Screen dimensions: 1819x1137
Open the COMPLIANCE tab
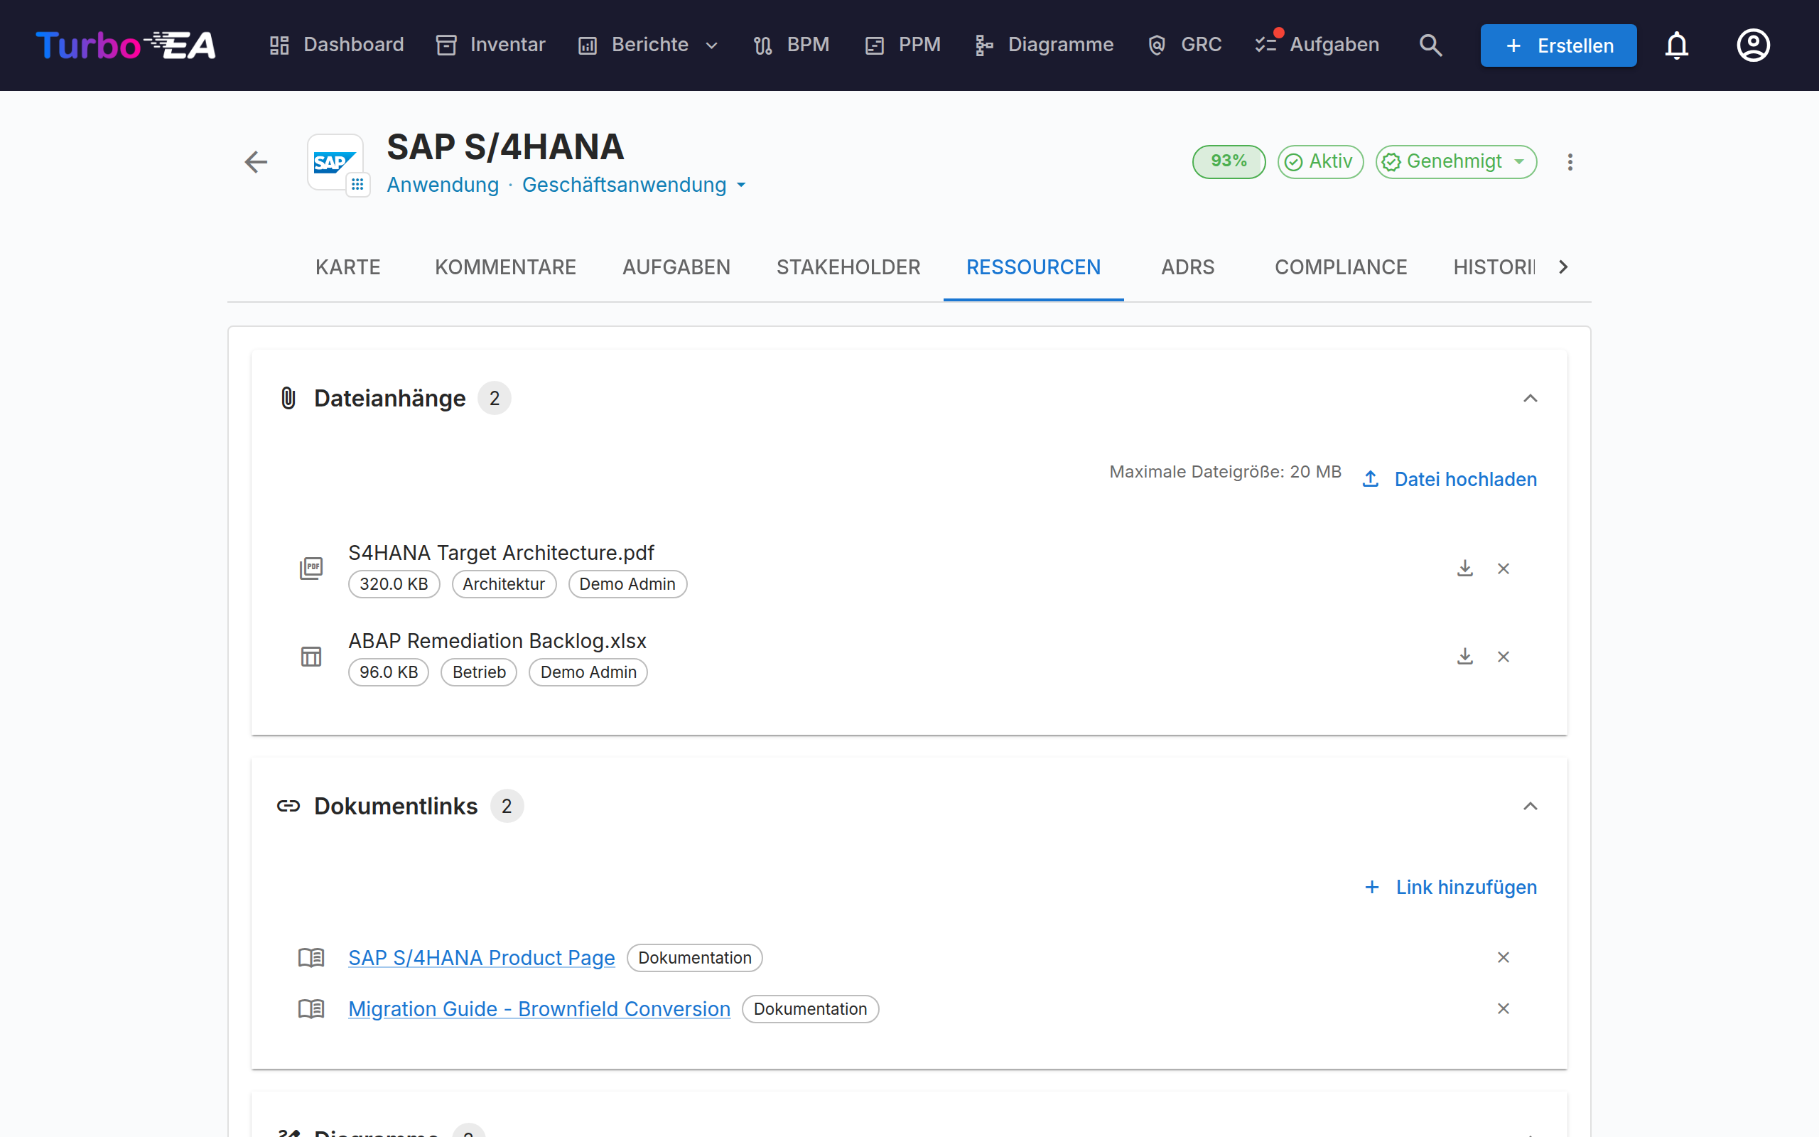[x=1340, y=267]
